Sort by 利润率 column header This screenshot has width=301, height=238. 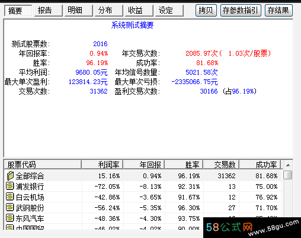(x=103, y=165)
